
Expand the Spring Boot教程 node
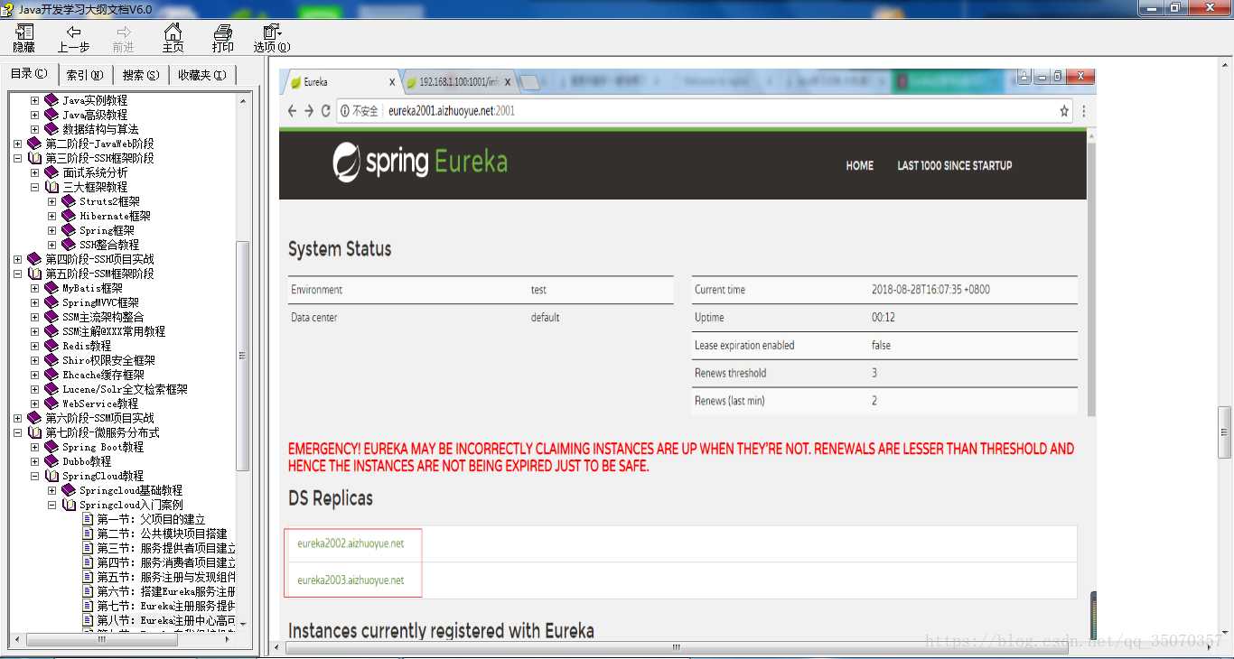coord(34,447)
